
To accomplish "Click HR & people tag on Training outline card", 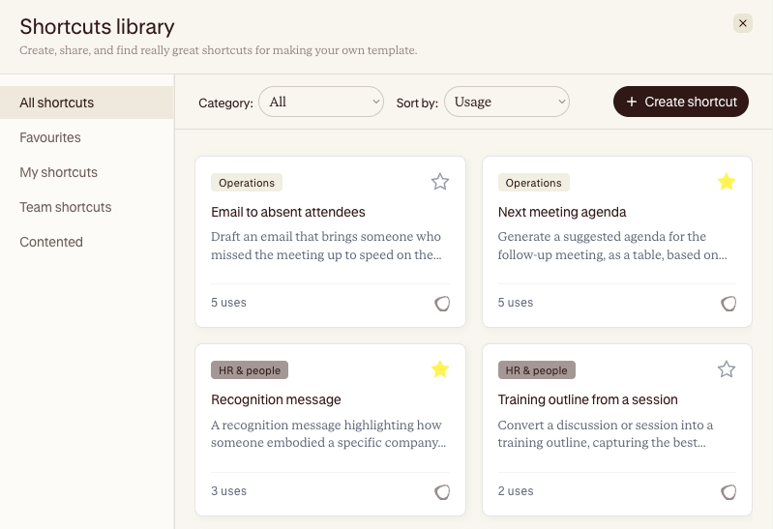I will tap(536, 370).
